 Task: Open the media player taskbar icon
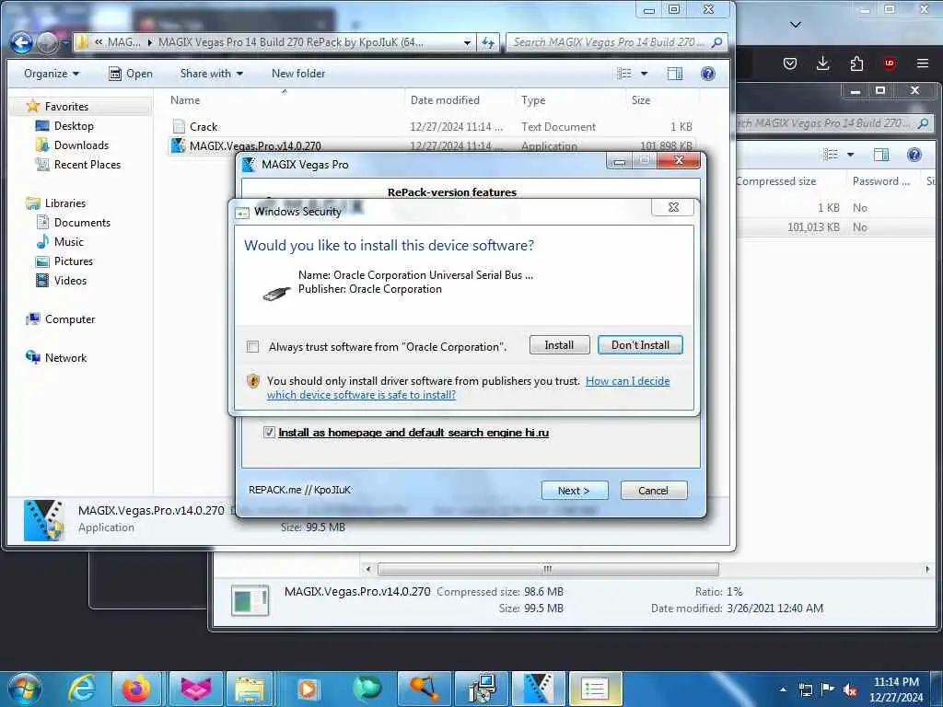click(308, 689)
